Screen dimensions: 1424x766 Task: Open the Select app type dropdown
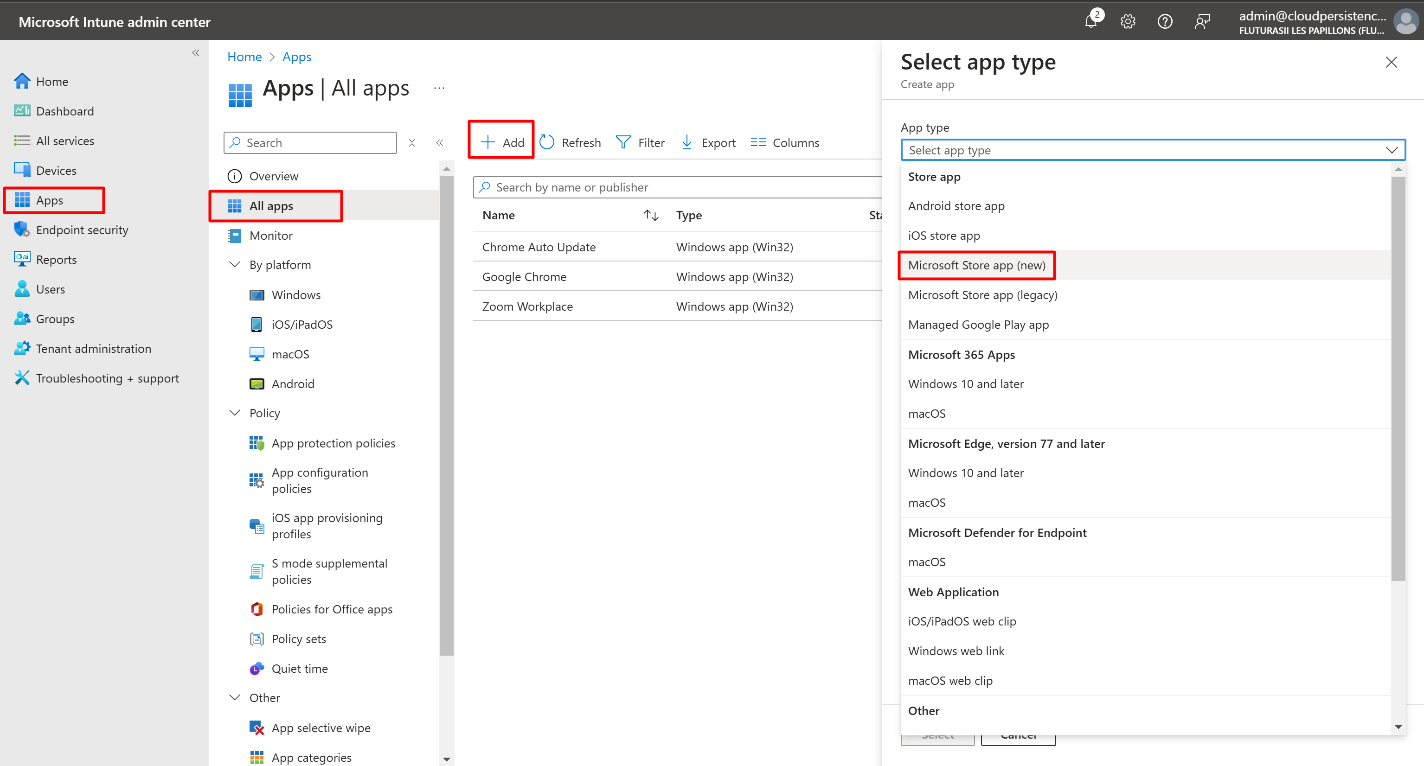click(x=1153, y=150)
